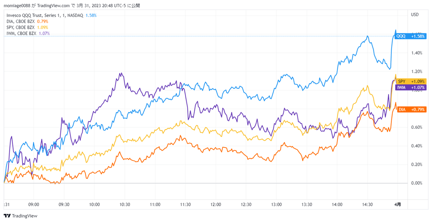Click the 10:30 time axis label
The width and height of the screenshot is (432, 222).
pyautogui.click(x=125, y=204)
